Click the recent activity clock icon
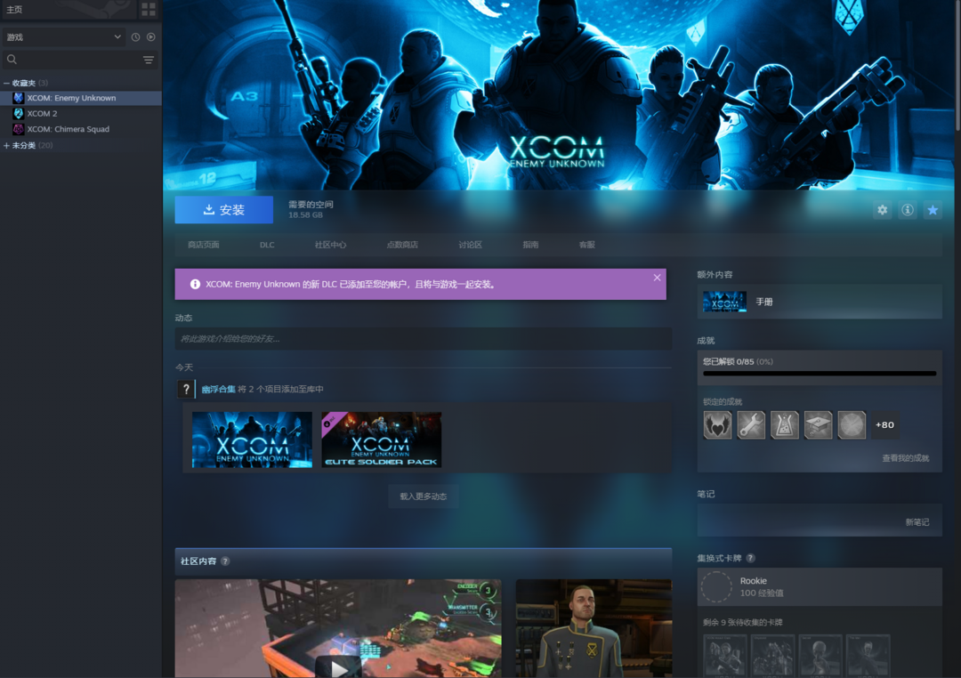 coord(135,37)
